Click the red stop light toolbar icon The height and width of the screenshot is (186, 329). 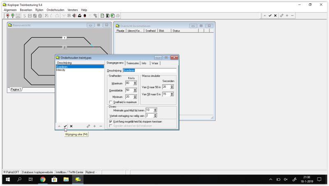coord(85,16)
